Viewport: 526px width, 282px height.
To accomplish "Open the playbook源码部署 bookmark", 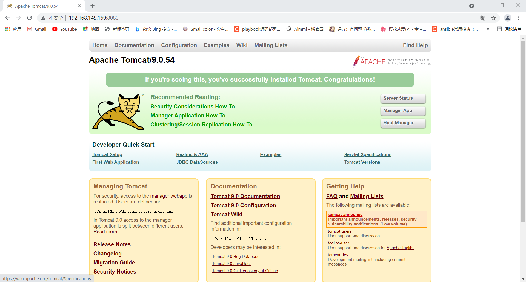I will pyautogui.click(x=257, y=29).
